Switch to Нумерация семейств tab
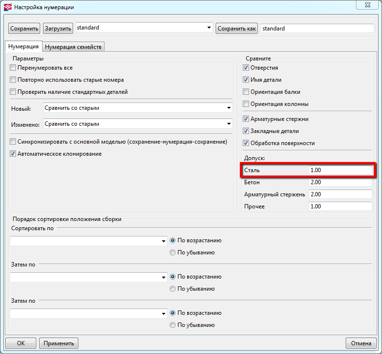This screenshot has width=382, height=354. pos(74,47)
